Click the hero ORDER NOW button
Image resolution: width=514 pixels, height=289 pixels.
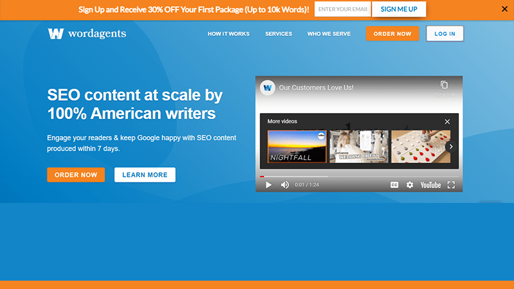[76, 175]
